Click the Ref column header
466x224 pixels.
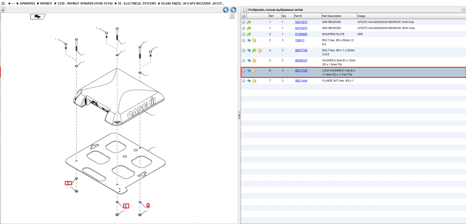(274, 16)
